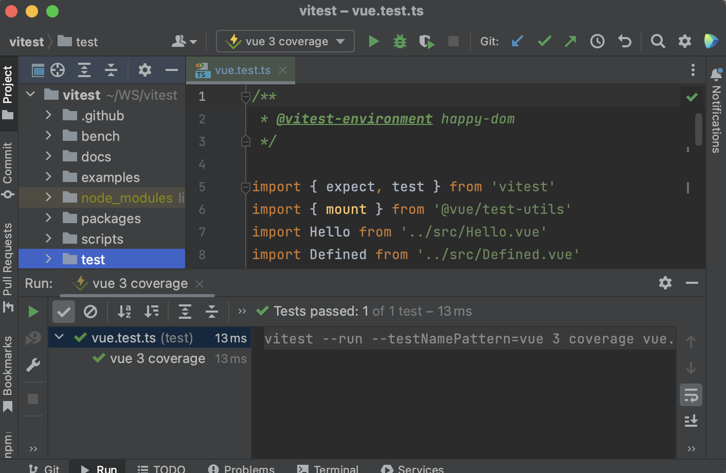Viewport: 726px width, 473px height.
Task: Open IDE settings gear in top toolbar
Action: coord(685,41)
